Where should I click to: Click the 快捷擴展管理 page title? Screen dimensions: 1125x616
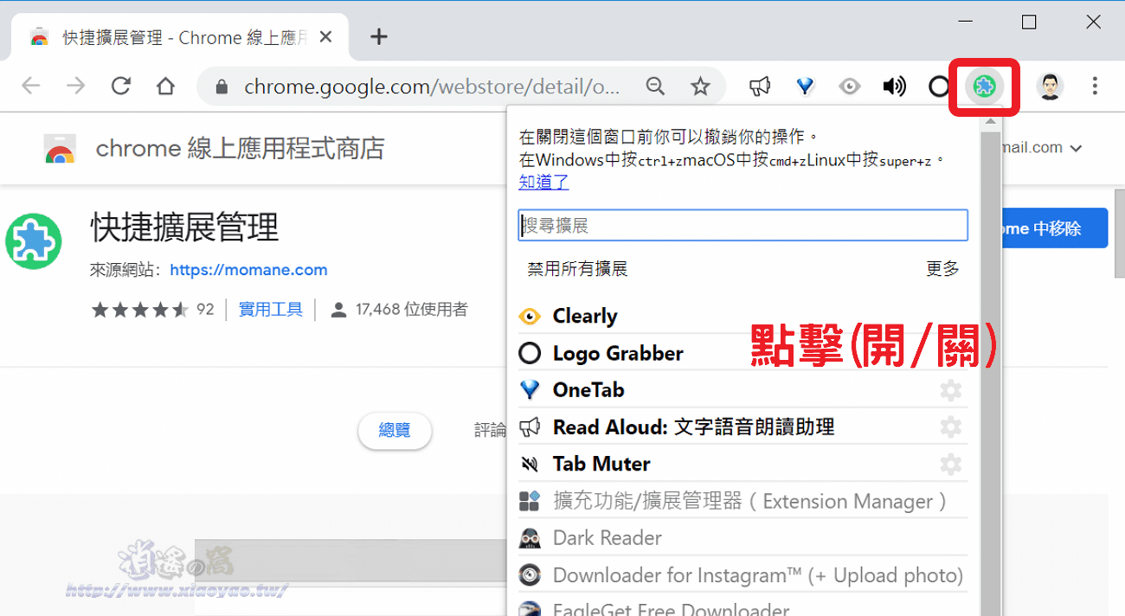[185, 228]
